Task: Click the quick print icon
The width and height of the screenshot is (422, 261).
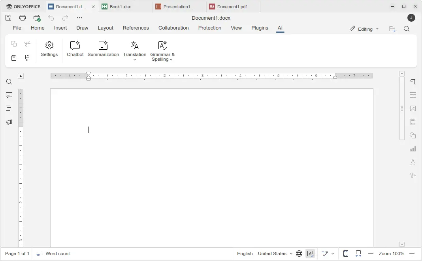Action: click(37, 18)
